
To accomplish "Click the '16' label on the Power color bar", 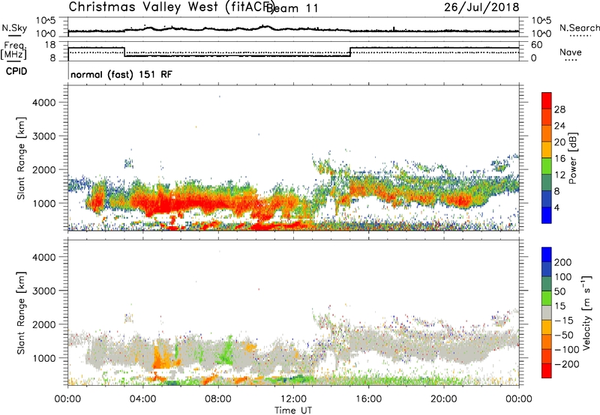I will pos(559,159).
